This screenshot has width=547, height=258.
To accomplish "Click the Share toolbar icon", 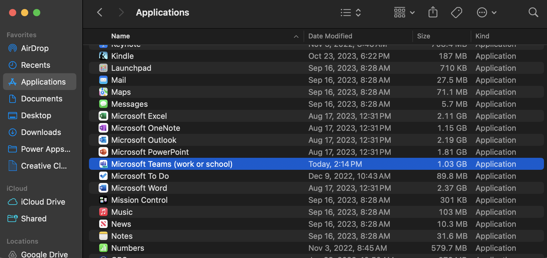I will pyautogui.click(x=433, y=12).
